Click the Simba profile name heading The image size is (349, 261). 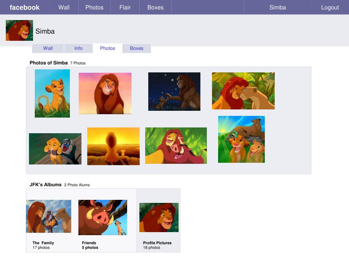pos(45,31)
